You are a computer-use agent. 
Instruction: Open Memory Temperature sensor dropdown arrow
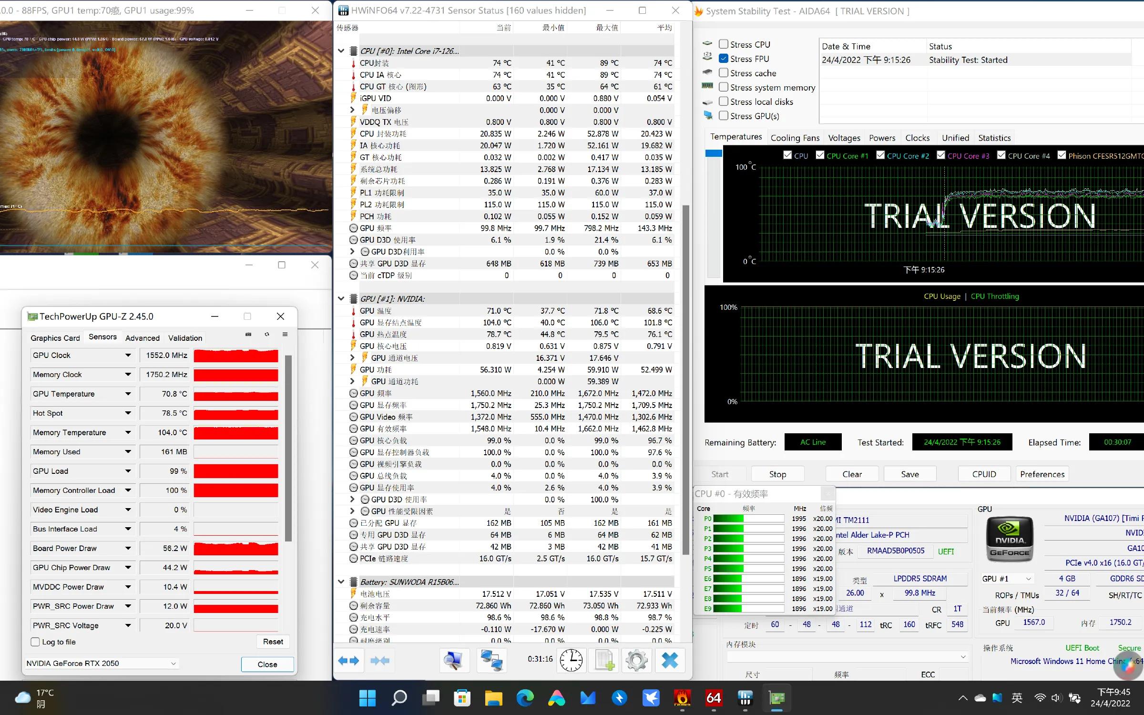[128, 432]
